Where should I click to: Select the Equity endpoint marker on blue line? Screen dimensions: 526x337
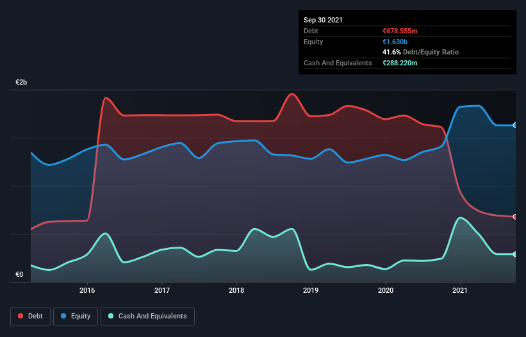(515, 126)
